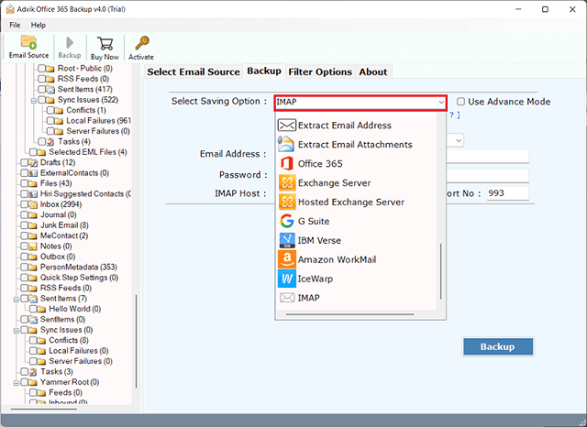Pick the IBM Verse icon
This screenshot has height=427, width=587.
(287, 240)
